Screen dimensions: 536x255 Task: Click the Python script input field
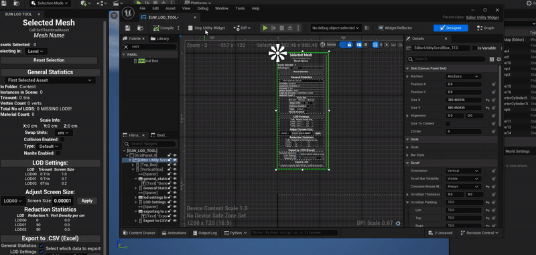[x=294, y=233]
